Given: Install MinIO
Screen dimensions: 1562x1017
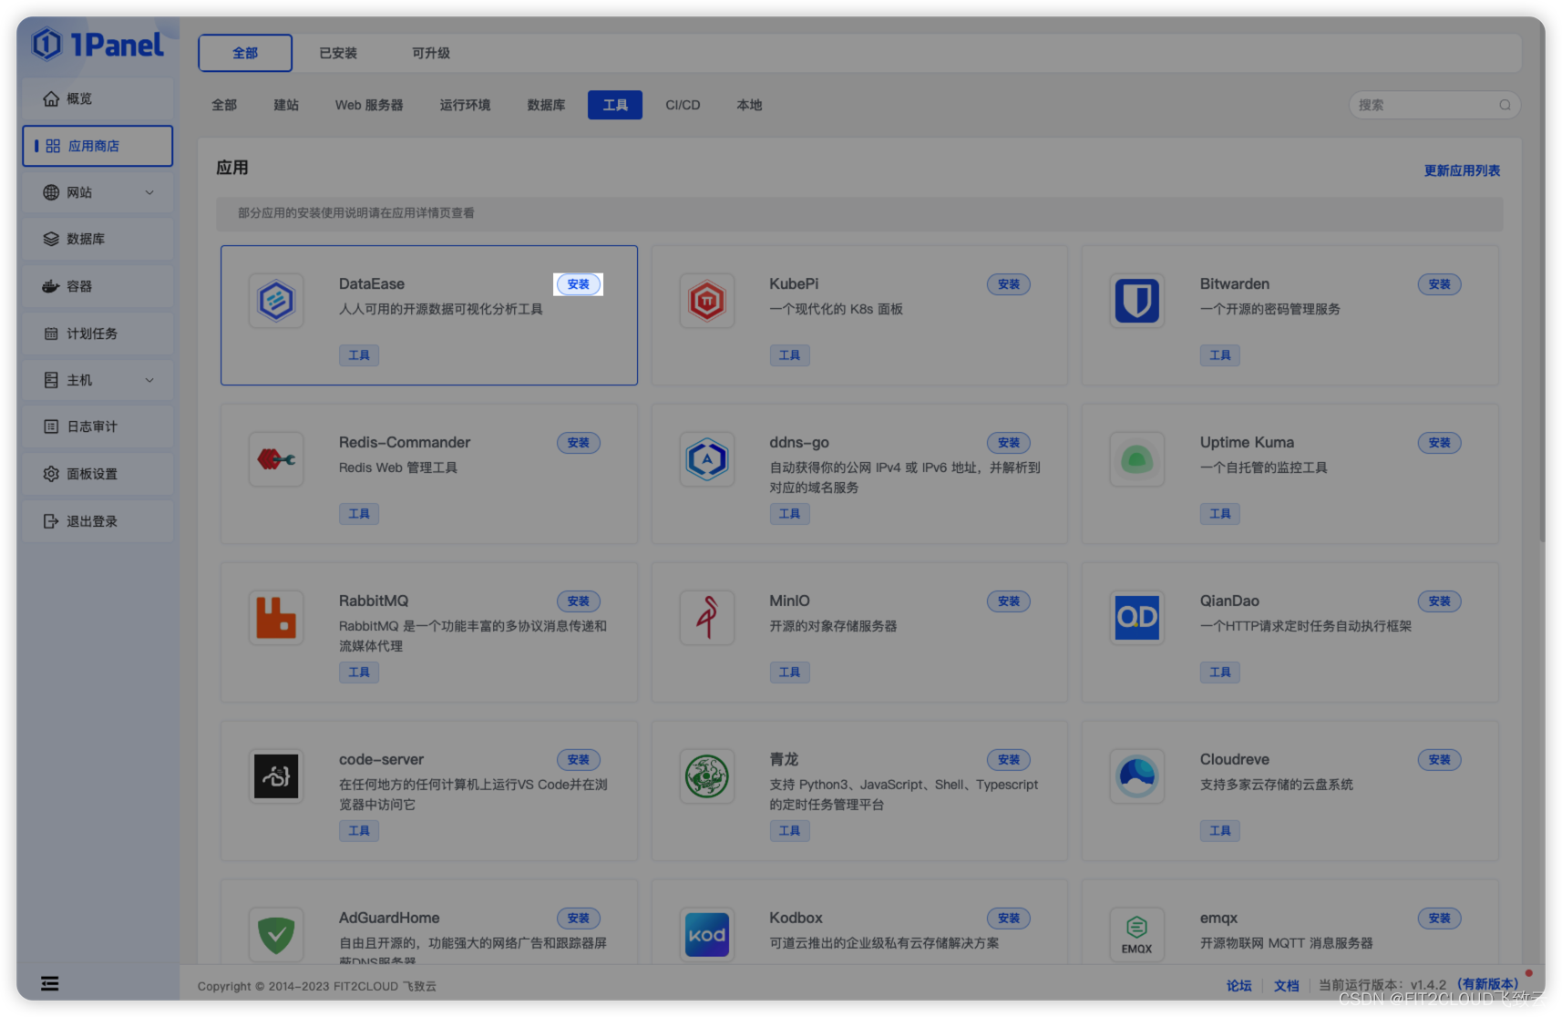Looking at the screenshot, I should click(x=1009, y=601).
